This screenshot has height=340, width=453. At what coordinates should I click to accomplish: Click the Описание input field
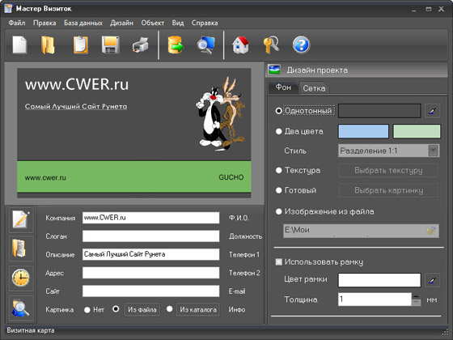[150, 254]
